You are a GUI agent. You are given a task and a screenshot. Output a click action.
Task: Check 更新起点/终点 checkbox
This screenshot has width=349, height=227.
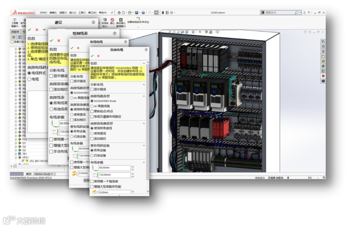[92, 111]
